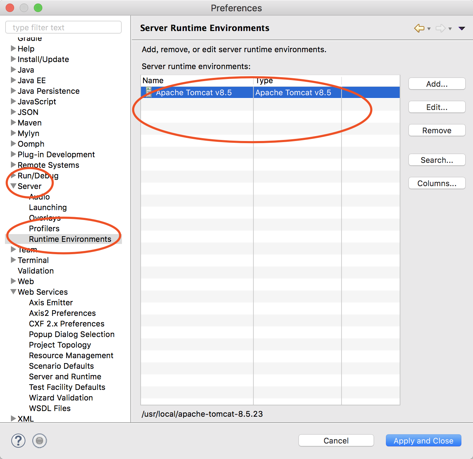The image size is (473, 459).
Task: Collapse the Server tree node
Action: pyautogui.click(x=13, y=186)
